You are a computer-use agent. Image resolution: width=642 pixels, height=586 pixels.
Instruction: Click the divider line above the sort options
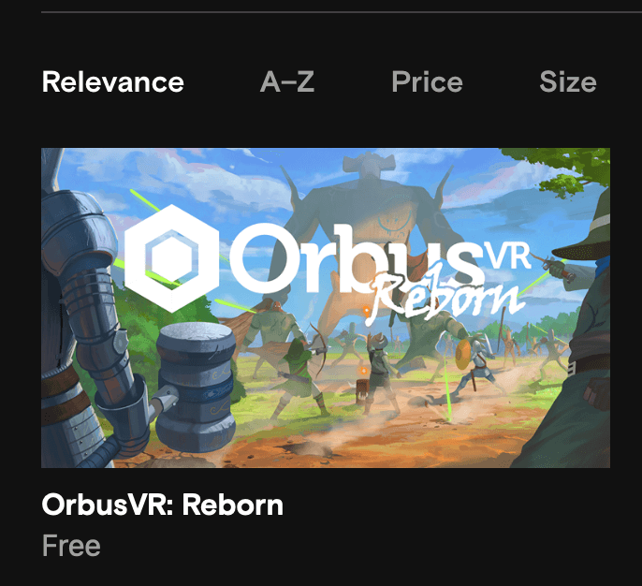pos(342,12)
